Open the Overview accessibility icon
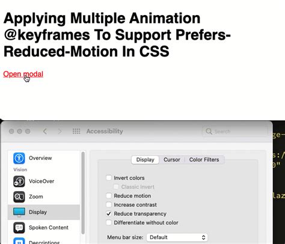The height and width of the screenshot is (244, 285). point(19,158)
